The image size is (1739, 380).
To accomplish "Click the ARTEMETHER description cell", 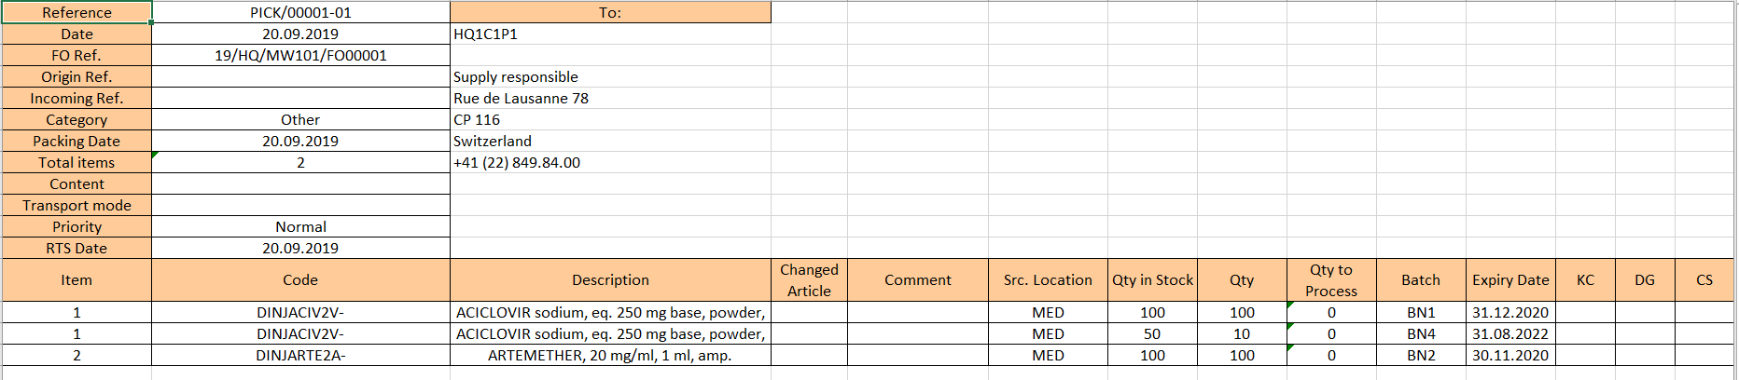I will coord(610,355).
